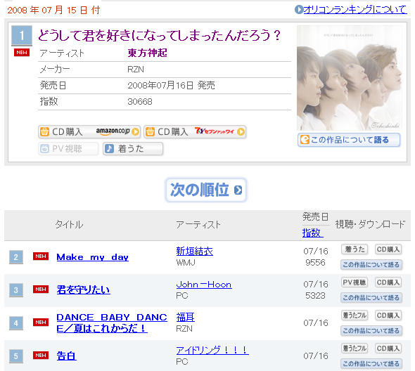Click the music note icon on the 着うた button
415x371 pixels.
coord(109,149)
